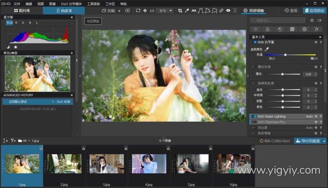Collapse the left panel arrow
The height and width of the screenshot is (188, 328).
point(80,75)
